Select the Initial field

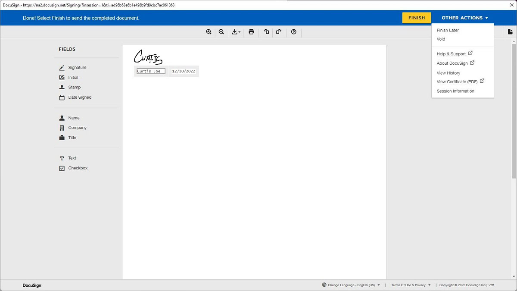(69, 78)
